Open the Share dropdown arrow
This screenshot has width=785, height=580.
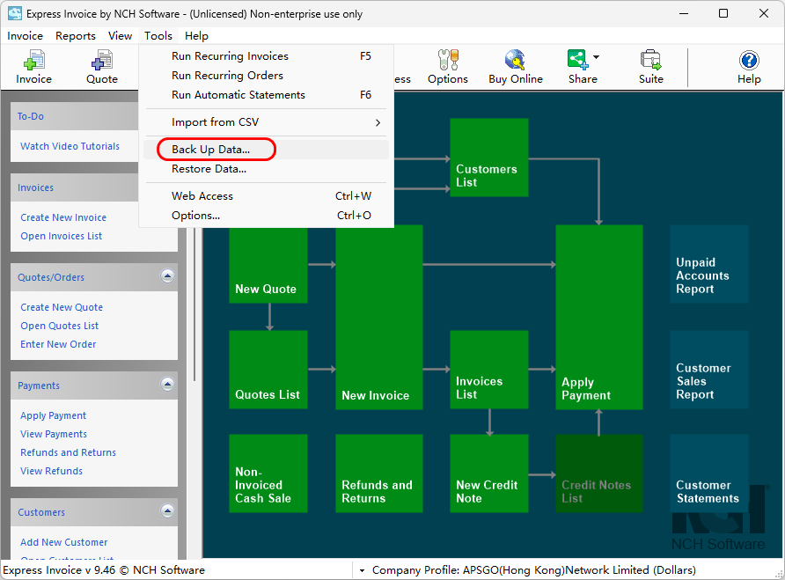(x=597, y=57)
